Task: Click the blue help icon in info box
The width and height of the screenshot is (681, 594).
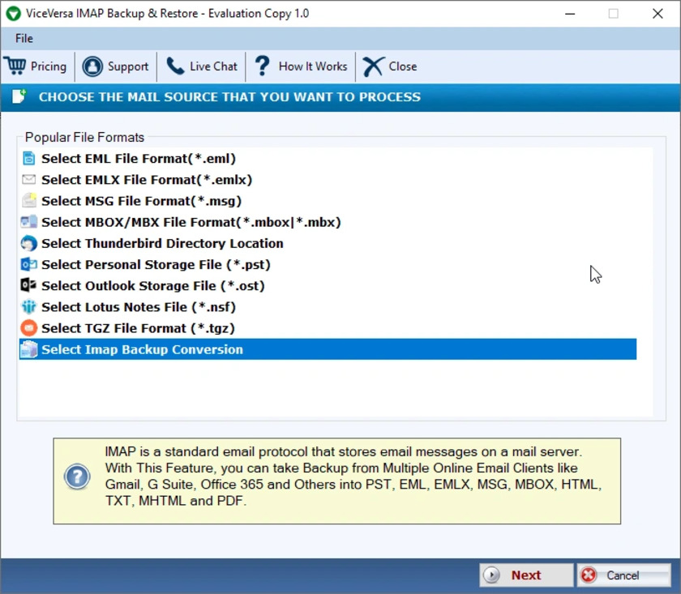Action: (77, 476)
